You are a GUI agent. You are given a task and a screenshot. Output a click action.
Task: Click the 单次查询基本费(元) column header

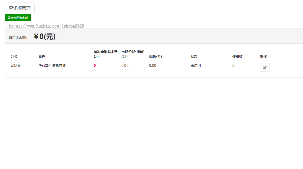coord(106,54)
